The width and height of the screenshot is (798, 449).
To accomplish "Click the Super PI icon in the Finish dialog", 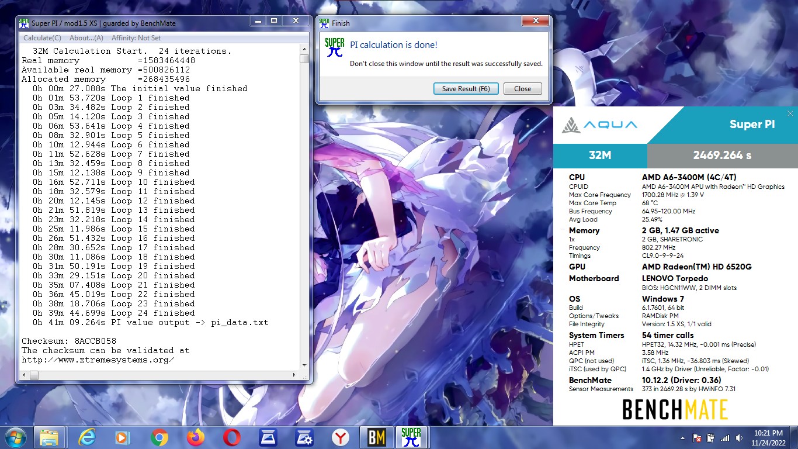I will (x=335, y=47).
